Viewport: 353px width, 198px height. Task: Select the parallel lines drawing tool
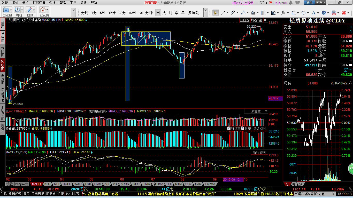coord(233,13)
